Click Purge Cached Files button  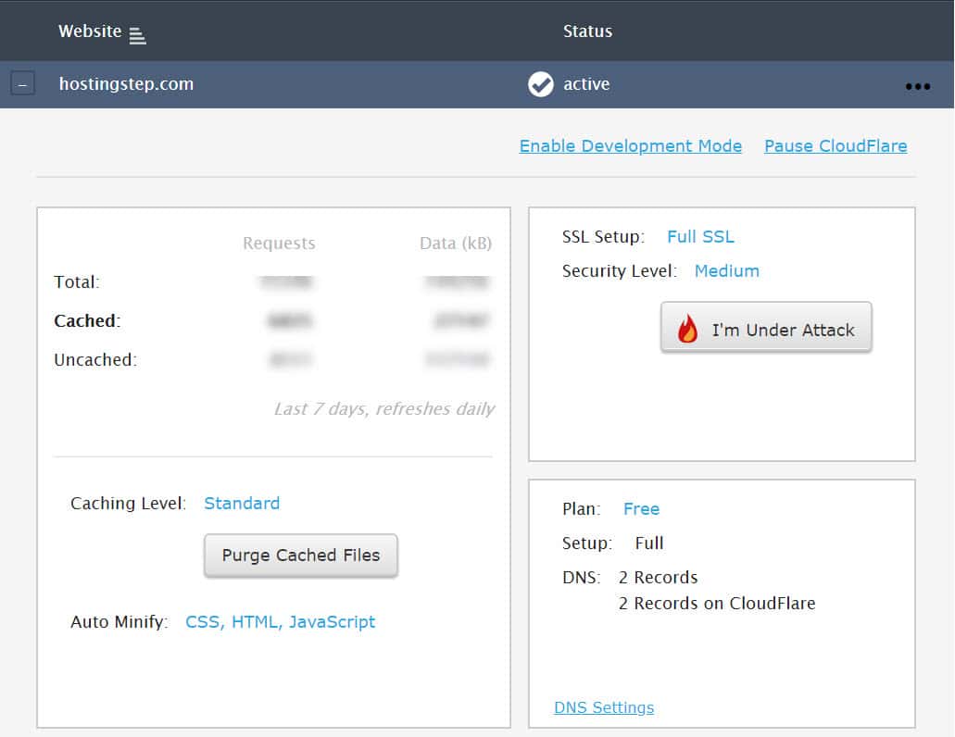click(301, 555)
